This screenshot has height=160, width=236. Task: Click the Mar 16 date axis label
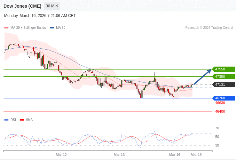(175, 155)
